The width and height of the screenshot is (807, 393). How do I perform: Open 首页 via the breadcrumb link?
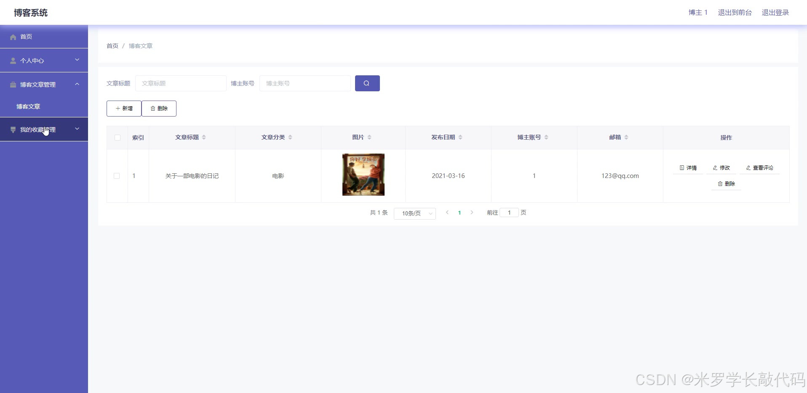(112, 46)
